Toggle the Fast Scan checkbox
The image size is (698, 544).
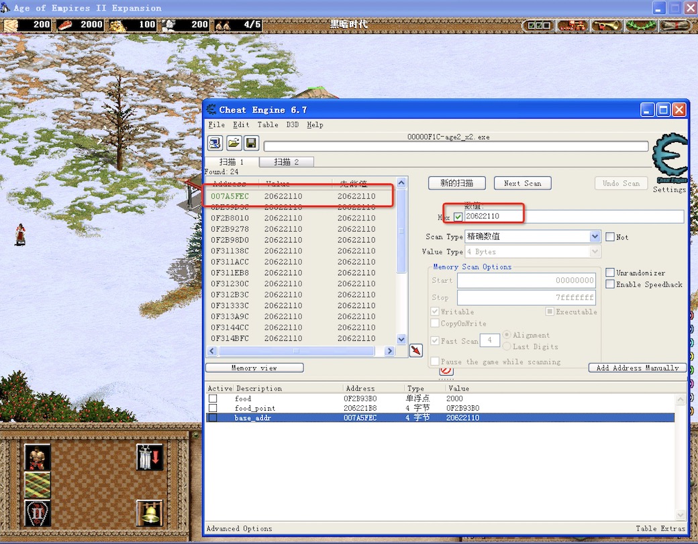(435, 341)
